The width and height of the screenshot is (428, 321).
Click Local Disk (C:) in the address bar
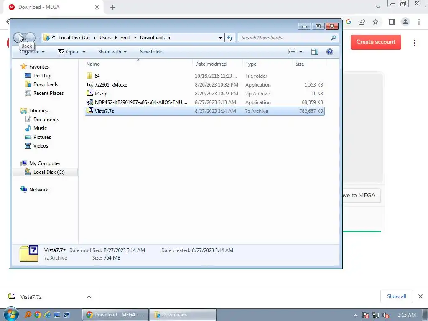(x=74, y=38)
